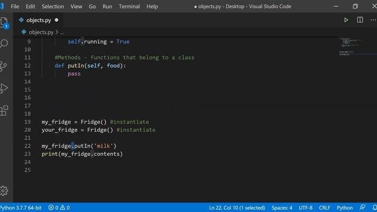This screenshot has height=212, width=377.
Task: Open the More Actions ellipsis menu
Action: (373, 20)
